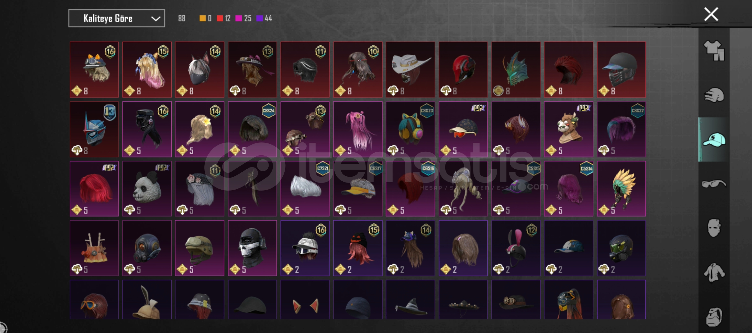
Task: Select the cap headwear category icon
Action: point(714,140)
